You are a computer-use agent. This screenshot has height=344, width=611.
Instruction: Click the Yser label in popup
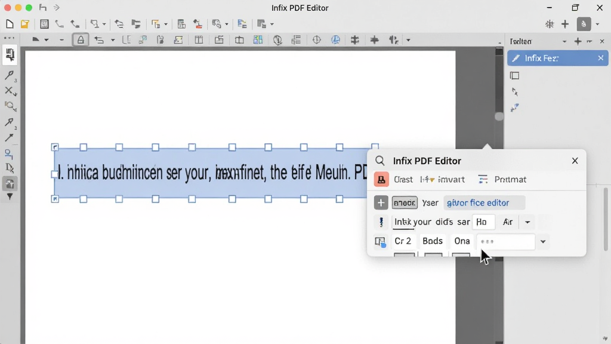(430, 203)
